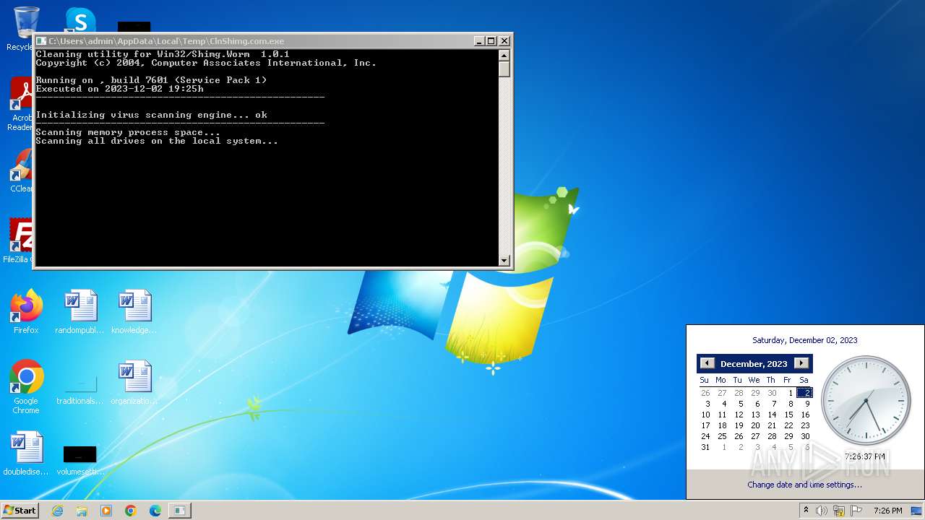The width and height of the screenshot is (925, 520).
Task: Select December 2 in the calendar
Action: pyautogui.click(x=805, y=393)
